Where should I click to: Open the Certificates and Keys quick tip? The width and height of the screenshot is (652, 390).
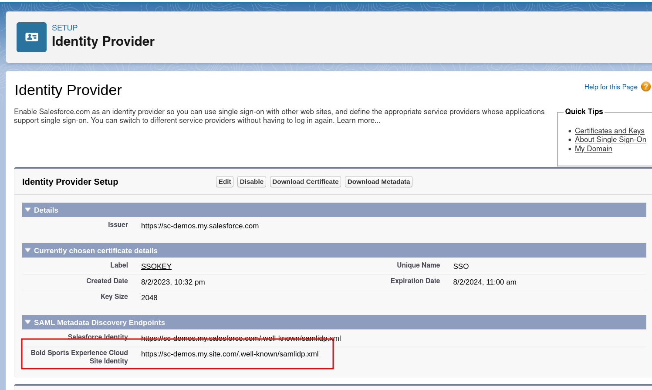609,130
